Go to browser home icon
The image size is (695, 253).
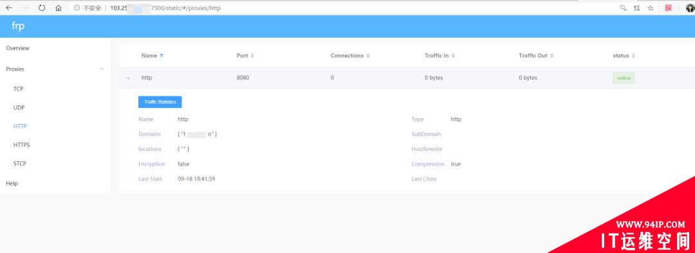[x=59, y=8]
